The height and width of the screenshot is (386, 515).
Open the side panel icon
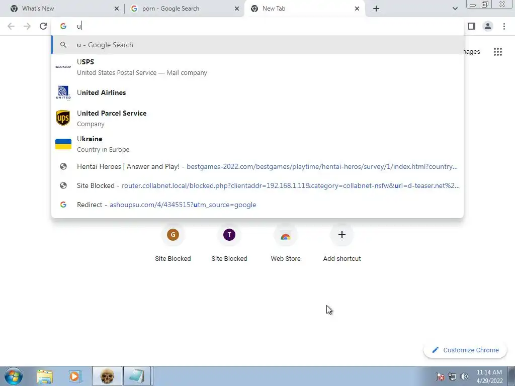pyautogui.click(x=472, y=26)
